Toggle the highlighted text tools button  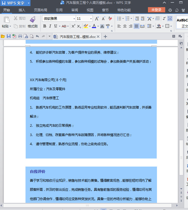[x=170, y=18]
